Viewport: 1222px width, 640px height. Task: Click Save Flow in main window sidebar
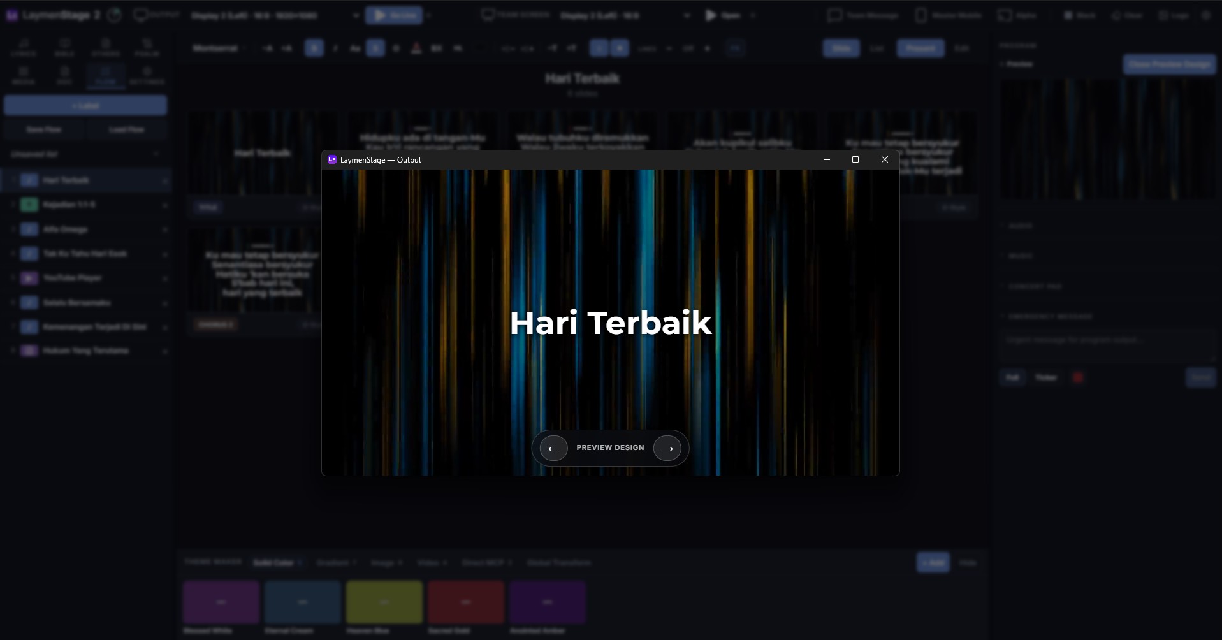click(x=44, y=129)
